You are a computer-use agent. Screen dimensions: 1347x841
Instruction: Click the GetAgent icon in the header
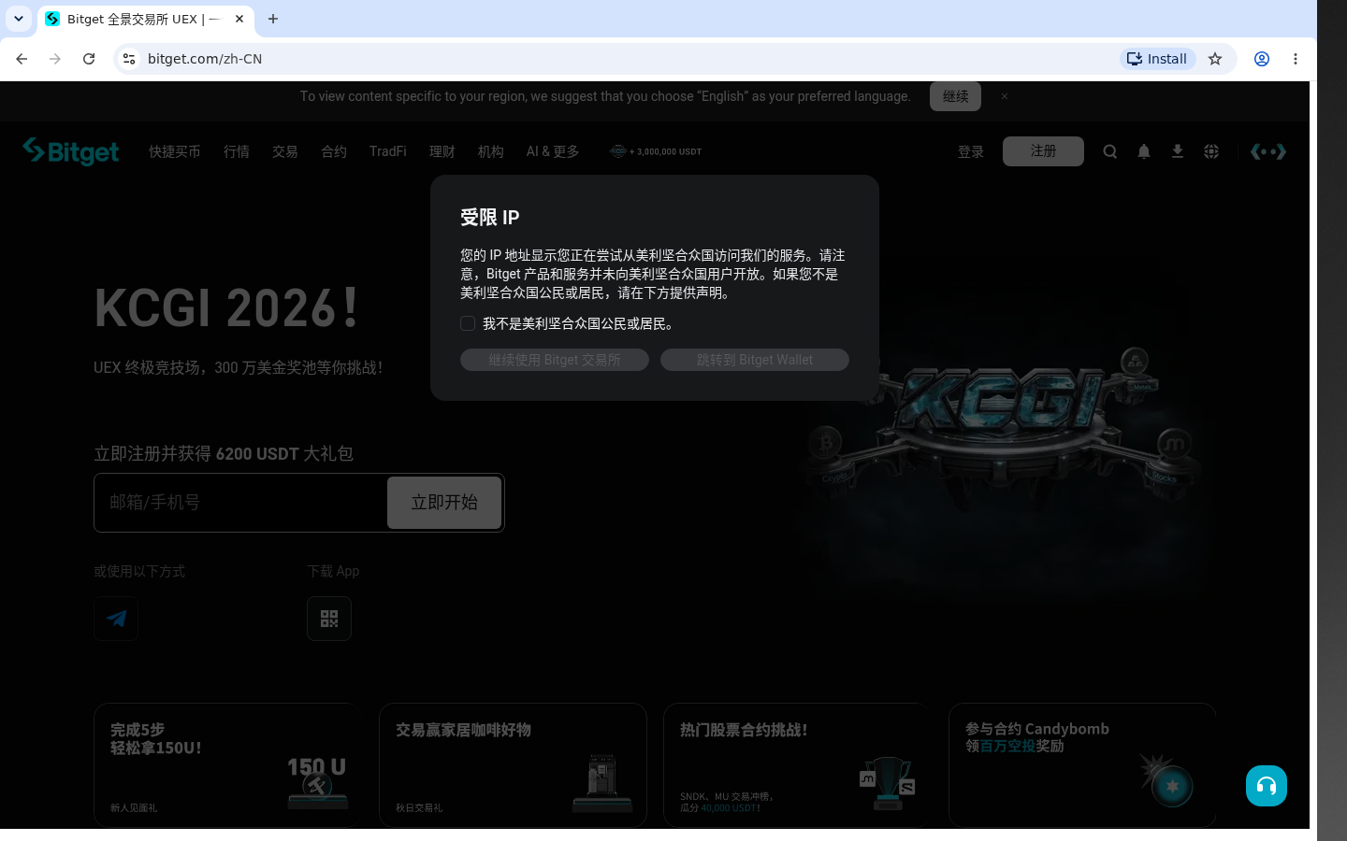1268,151
